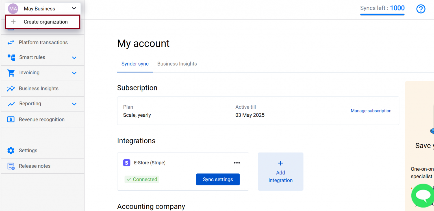The height and width of the screenshot is (211, 434).
Task: Click the 03 May 2025 date
Action: pos(250,115)
